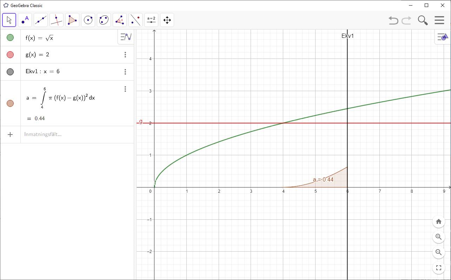Hide function g(x) using red circle
Screen dimensions: 451x280
[x=10, y=55]
